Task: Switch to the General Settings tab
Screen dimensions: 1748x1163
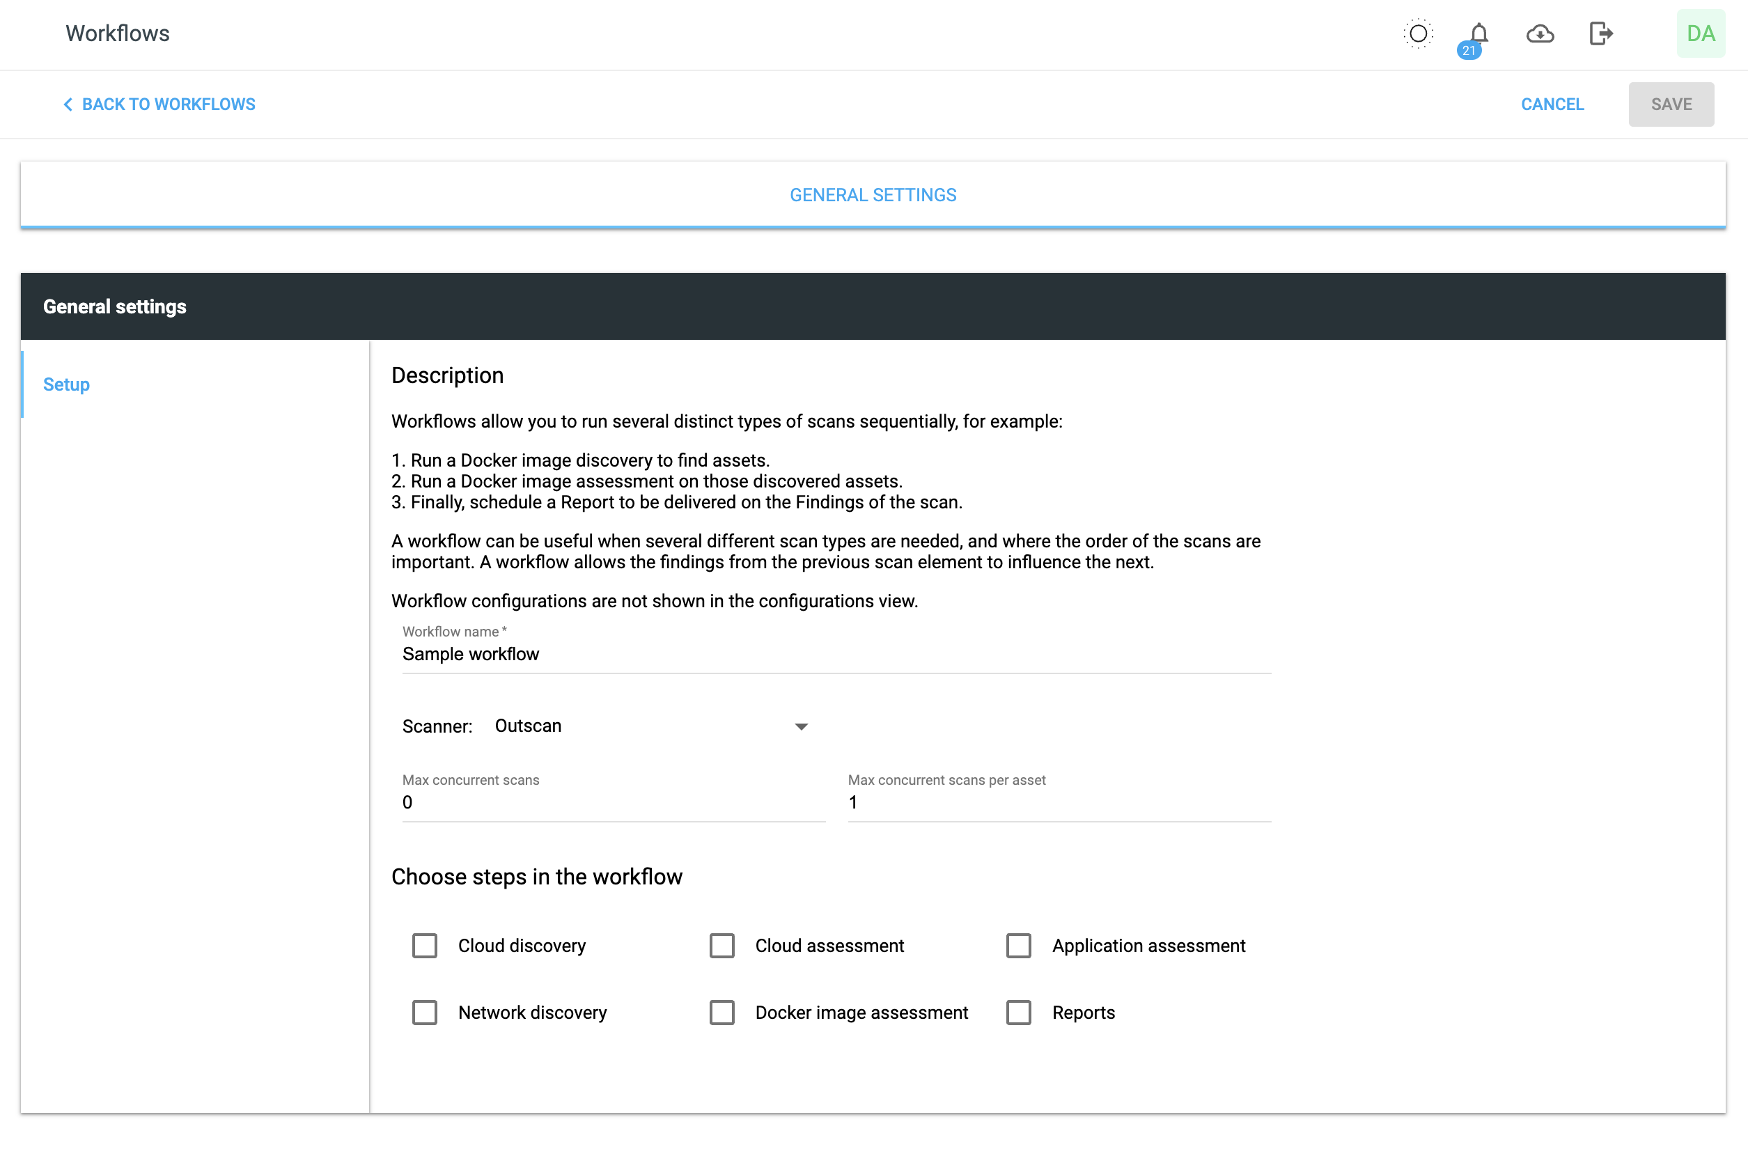Action: pyautogui.click(x=873, y=194)
